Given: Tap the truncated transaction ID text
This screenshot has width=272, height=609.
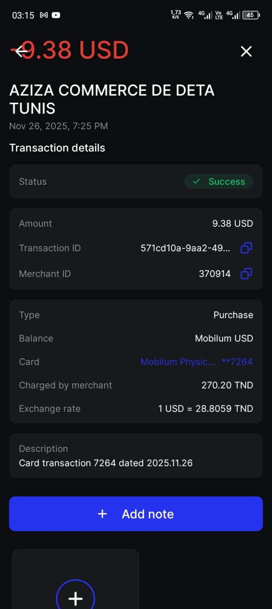Looking at the screenshot, I should coord(185,248).
